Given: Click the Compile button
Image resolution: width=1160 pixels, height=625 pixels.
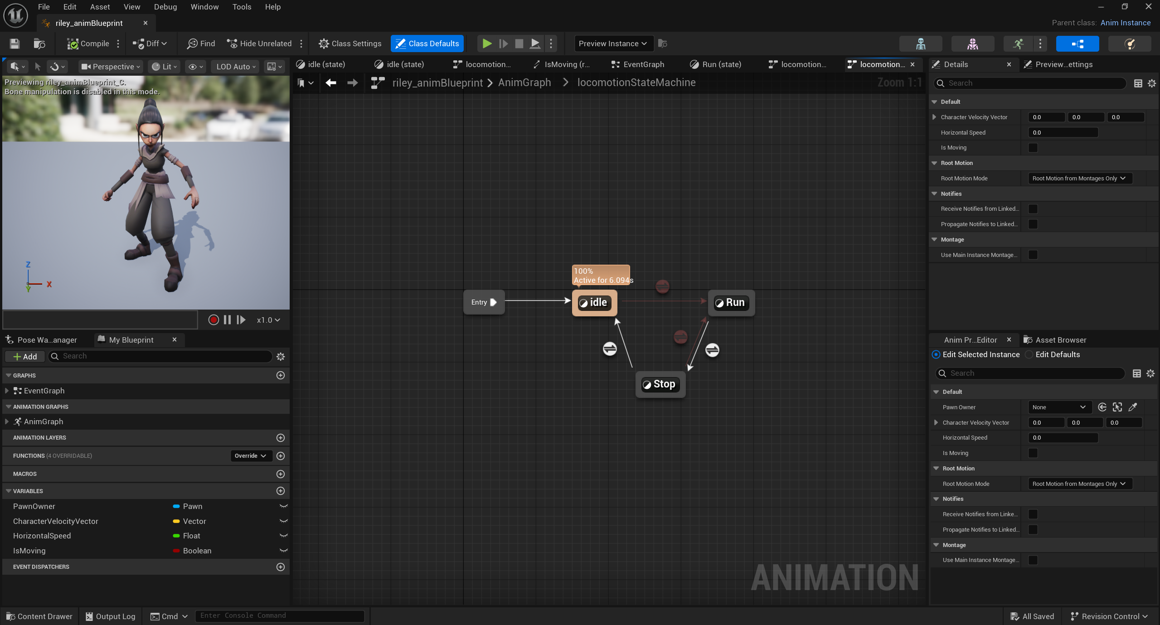Looking at the screenshot, I should coord(89,44).
